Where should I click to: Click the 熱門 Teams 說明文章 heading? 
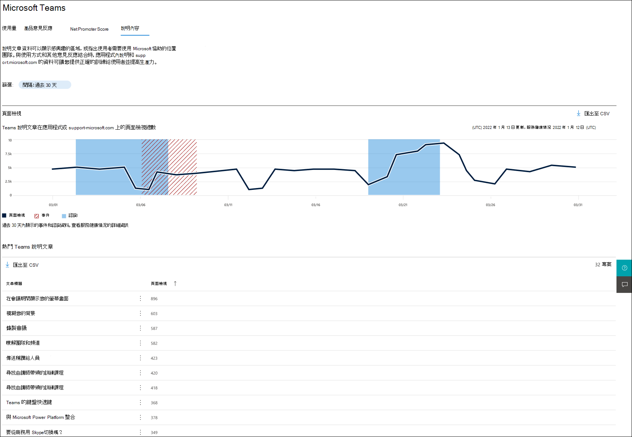(x=28, y=247)
